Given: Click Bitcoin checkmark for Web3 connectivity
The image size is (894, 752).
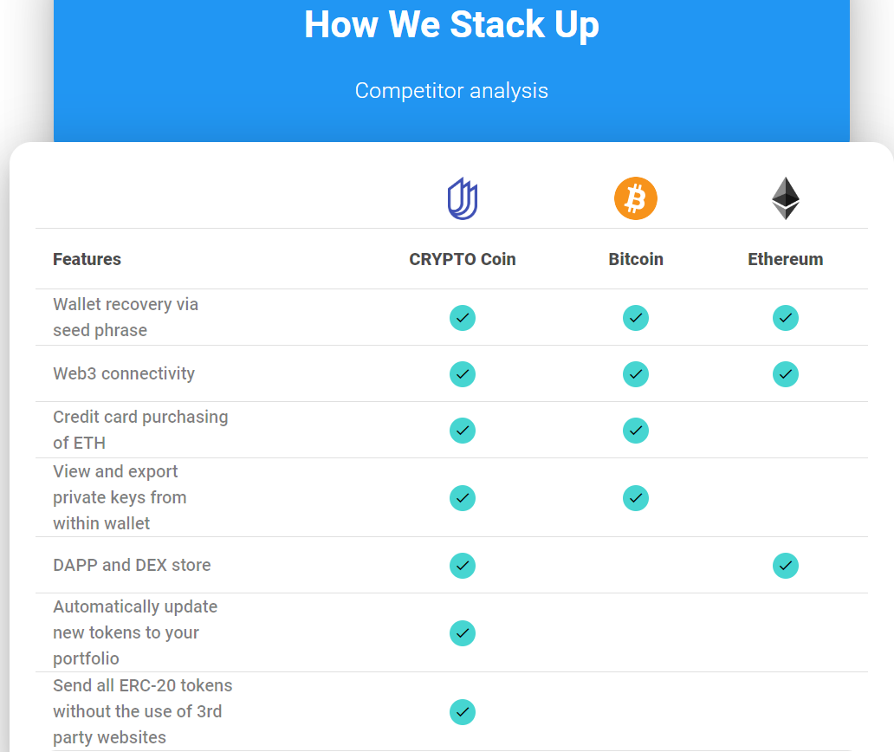Looking at the screenshot, I should pos(636,374).
